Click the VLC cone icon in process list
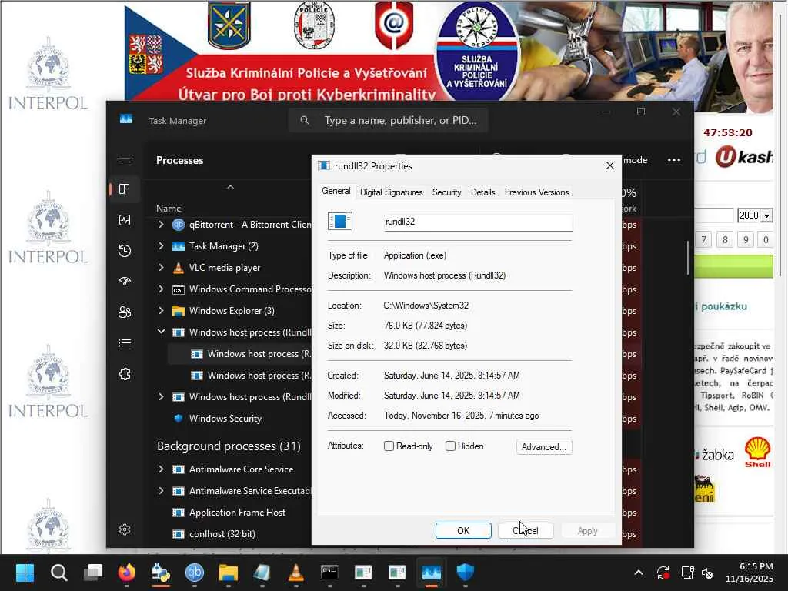This screenshot has height=591, width=788. click(179, 268)
